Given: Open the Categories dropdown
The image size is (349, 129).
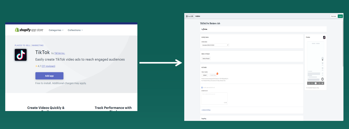Looking at the screenshot, I should [56, 30].
